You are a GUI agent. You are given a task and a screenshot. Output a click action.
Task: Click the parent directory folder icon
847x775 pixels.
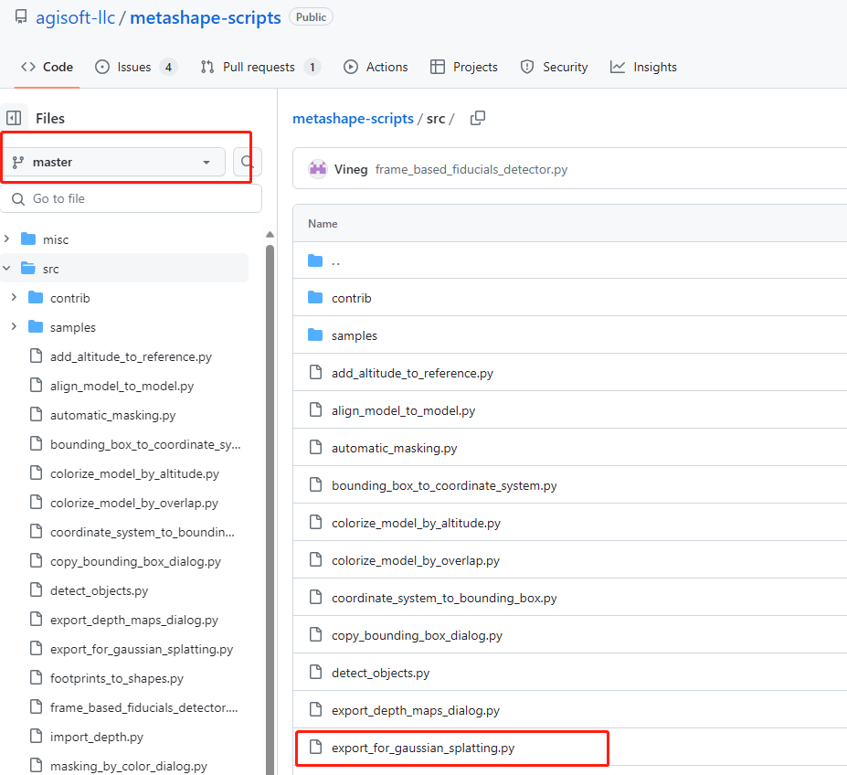[316, 260]
